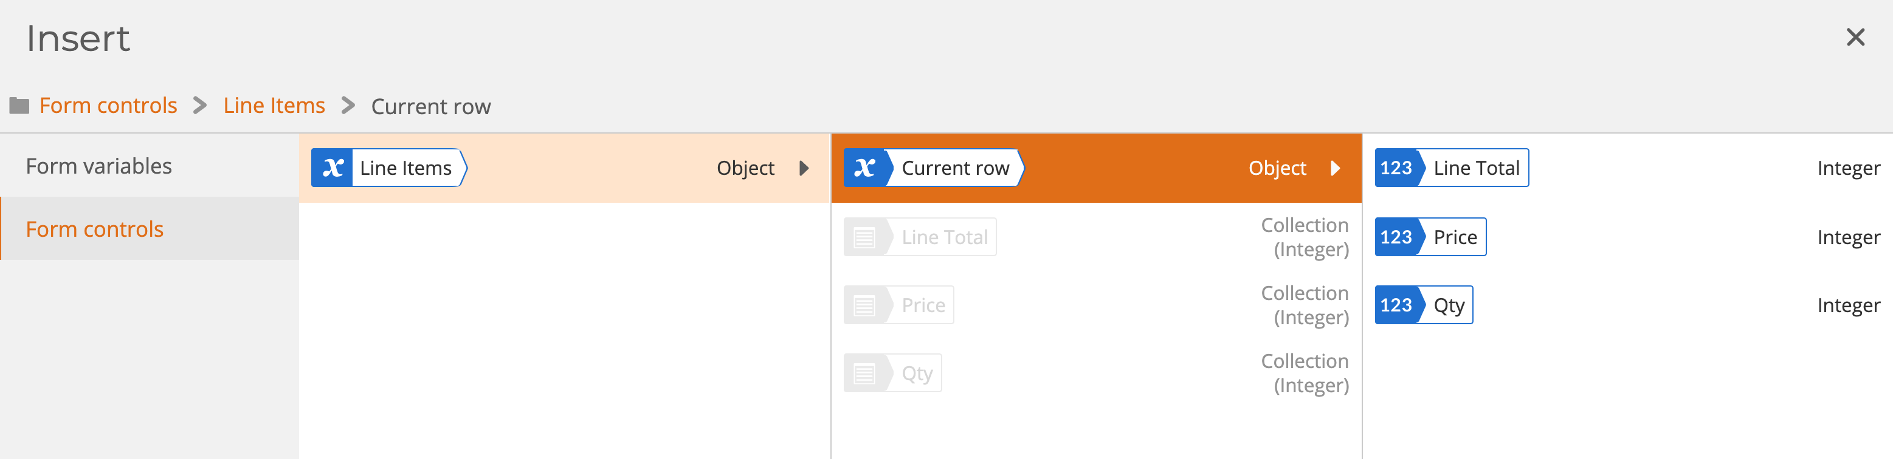Go to Form controls breadcrumb link

108,106
